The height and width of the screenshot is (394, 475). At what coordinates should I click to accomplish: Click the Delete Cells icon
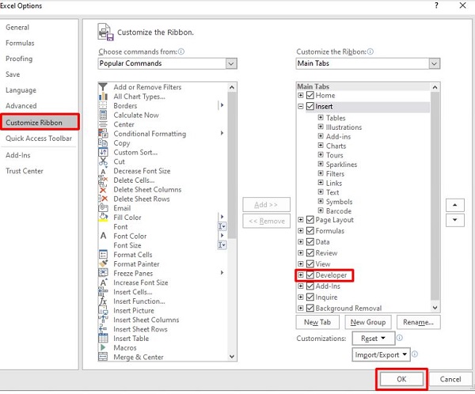pyautogui.click(x=103, y=180)
